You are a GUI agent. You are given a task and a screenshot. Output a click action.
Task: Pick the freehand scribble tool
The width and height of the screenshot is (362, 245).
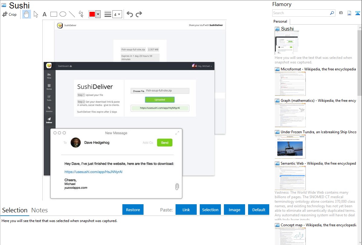[x=81, y=14]
